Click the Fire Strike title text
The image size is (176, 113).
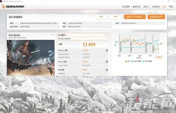(14, 35)
